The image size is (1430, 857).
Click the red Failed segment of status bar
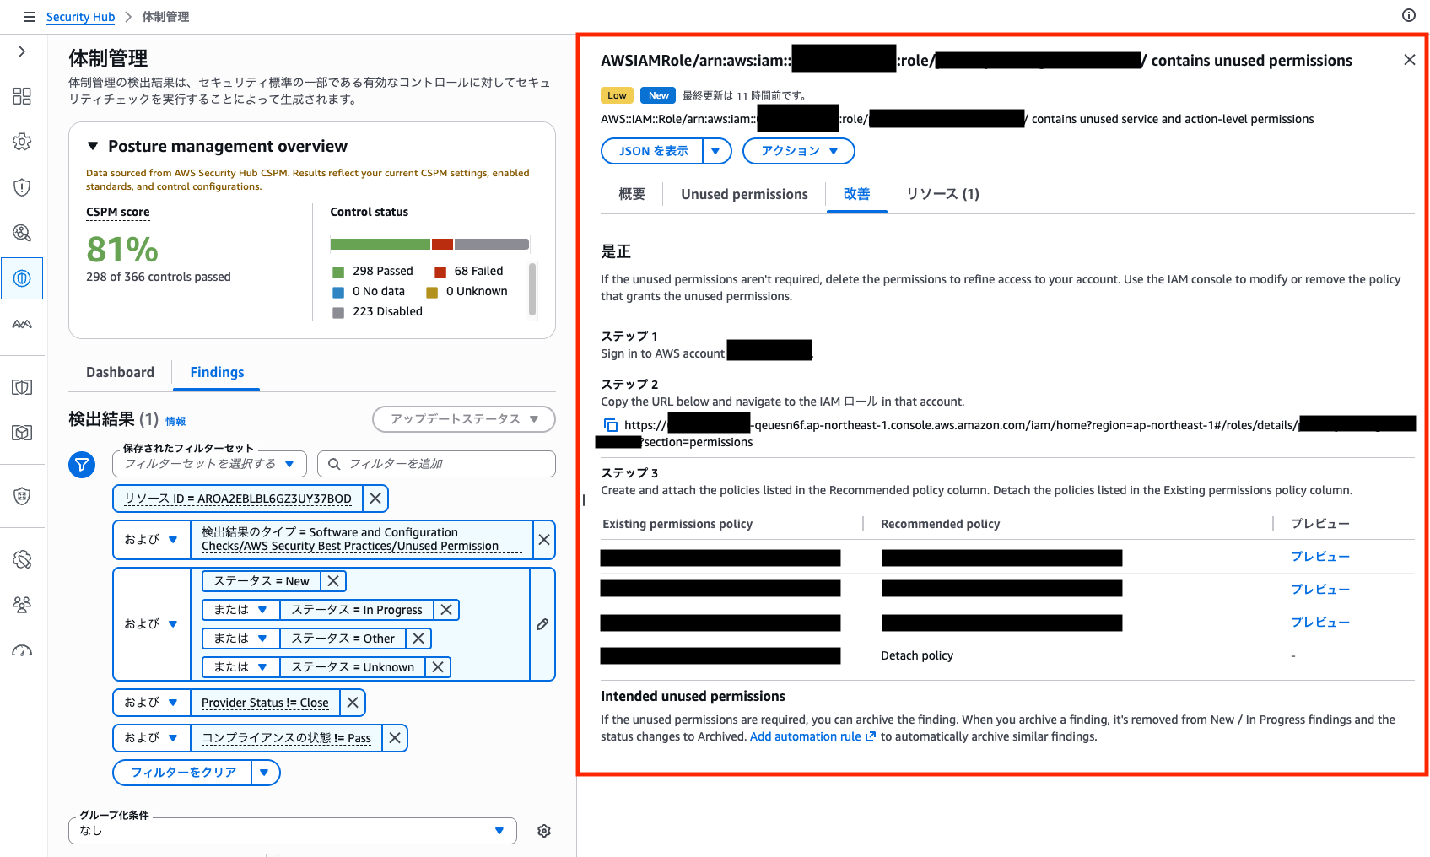[442, 245]
